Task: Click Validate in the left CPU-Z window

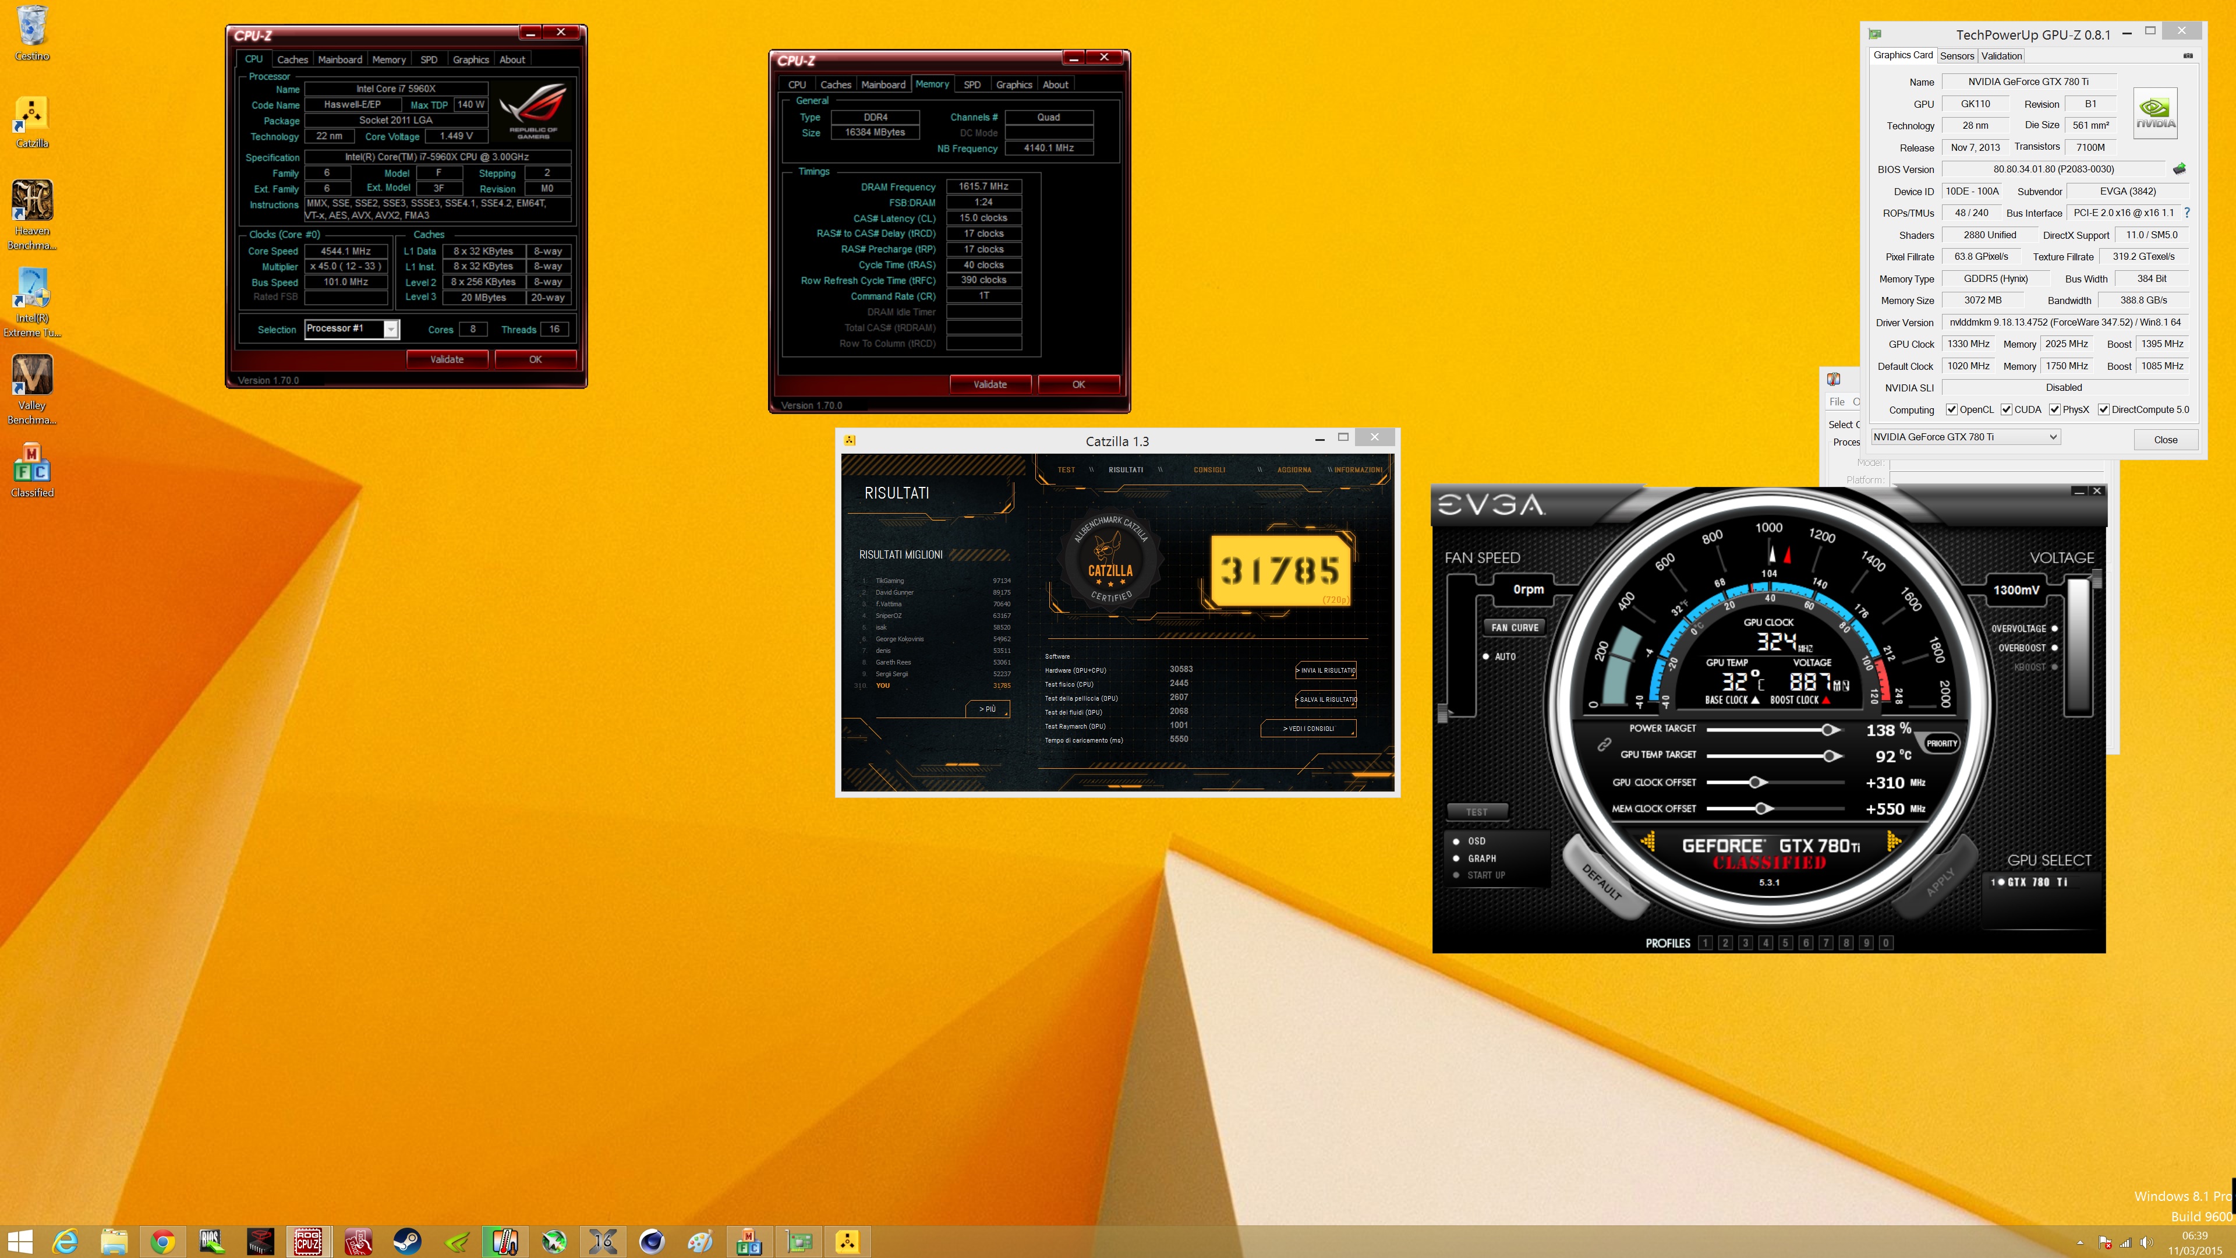Action: tap(447, 359)
